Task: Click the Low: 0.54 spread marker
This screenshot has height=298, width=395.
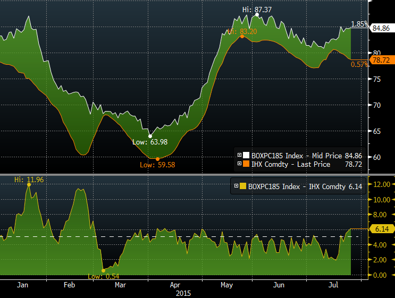Action: tap(103, 270)
